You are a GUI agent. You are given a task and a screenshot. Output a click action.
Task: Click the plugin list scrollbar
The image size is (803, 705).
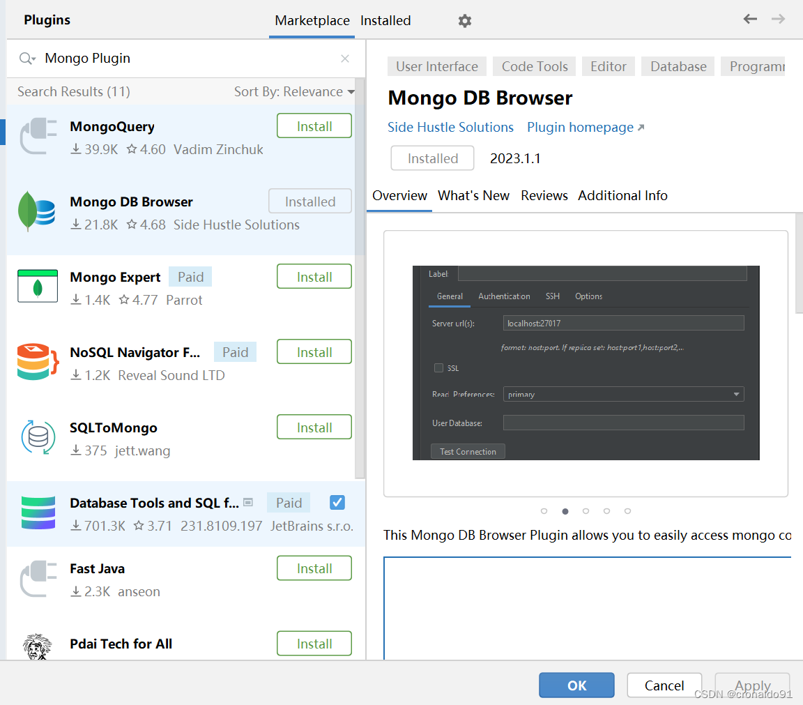tap(360, 279)
